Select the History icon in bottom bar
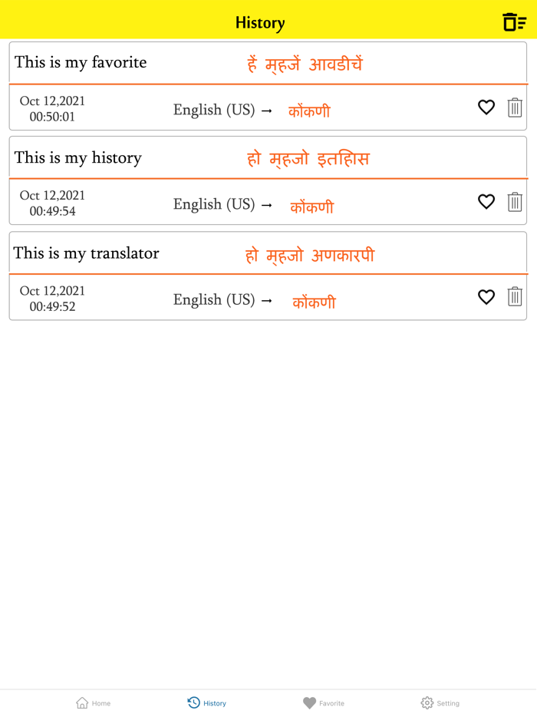 tap(206, 702)
